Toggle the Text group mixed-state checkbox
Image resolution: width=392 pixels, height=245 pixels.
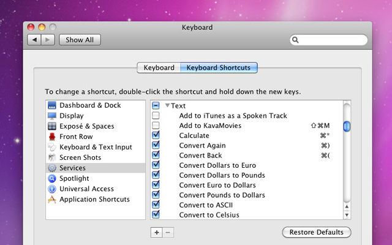click(156, 105)
